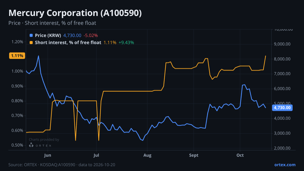Screen dimensions: 304x171
Task: Click the 0.70% left axis label
Action: tap(17, 116)
